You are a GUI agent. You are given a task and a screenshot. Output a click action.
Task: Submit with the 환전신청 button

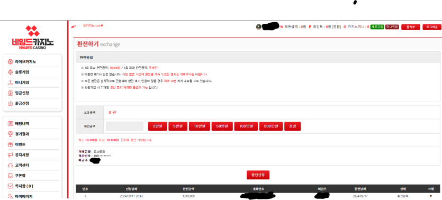click(258, 175)
